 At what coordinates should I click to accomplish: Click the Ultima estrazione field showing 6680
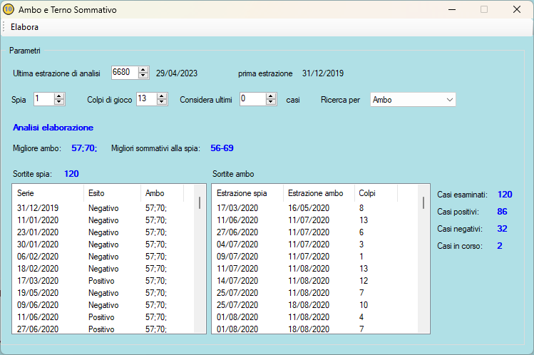click(x=125, y=73)
